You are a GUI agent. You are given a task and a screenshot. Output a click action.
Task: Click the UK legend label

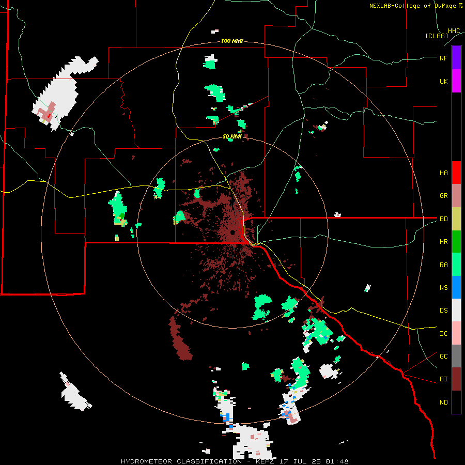click(444, 81)
